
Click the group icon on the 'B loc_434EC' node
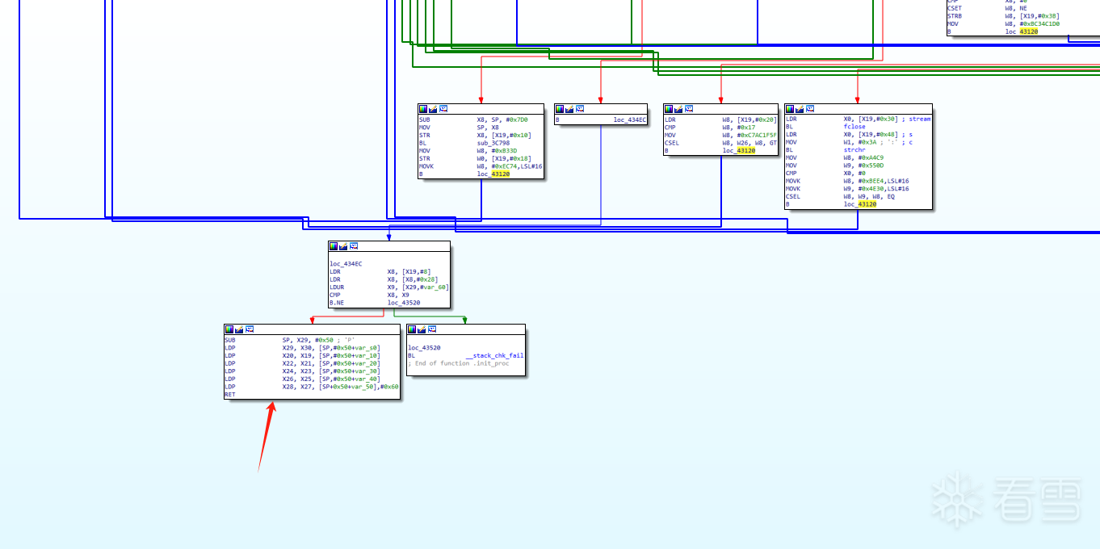580,108
